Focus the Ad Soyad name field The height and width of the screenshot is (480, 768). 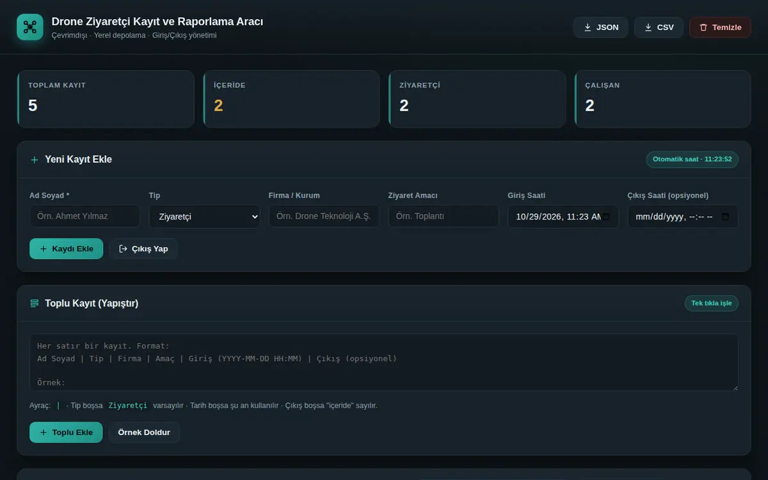point(84,216)
